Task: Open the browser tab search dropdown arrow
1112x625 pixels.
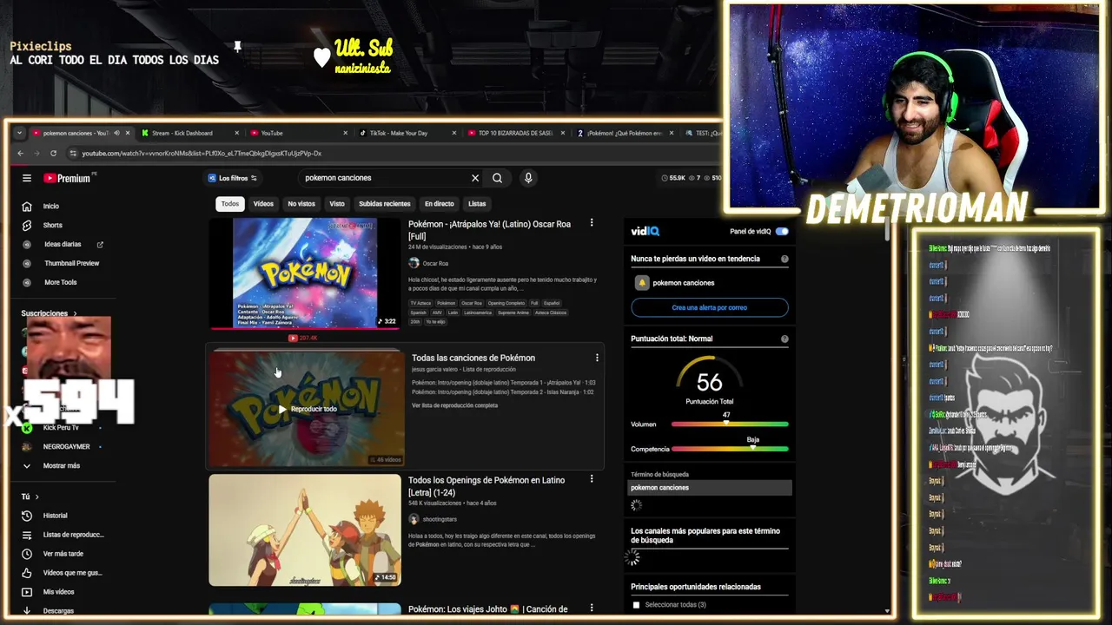Action: tap(19, 133)
